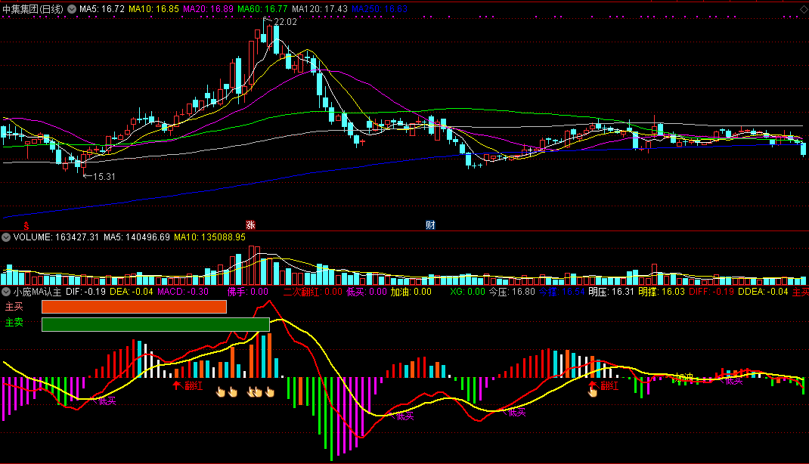
Task: Click the red arrow of the left 翻红 signal
Action: click(x=177, y=385)
